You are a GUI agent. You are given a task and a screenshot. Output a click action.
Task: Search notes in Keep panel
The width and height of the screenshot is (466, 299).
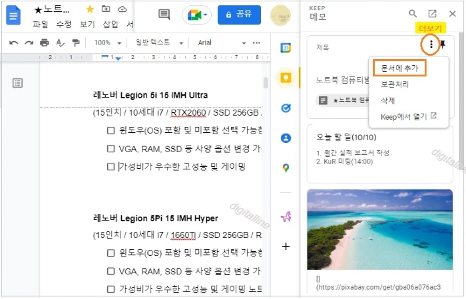pyautogui.click(x=413, y=13)
